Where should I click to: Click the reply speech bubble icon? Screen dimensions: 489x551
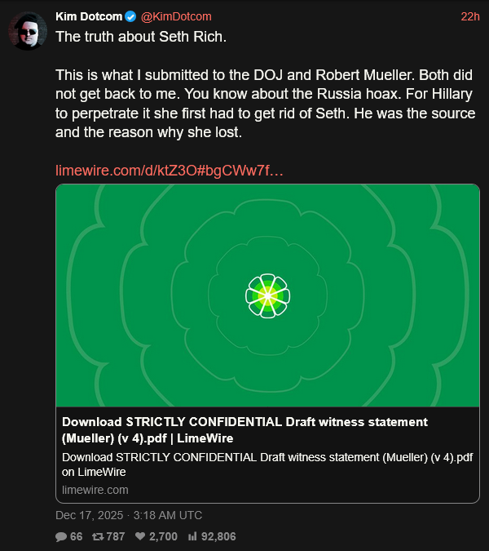(61, 536)
